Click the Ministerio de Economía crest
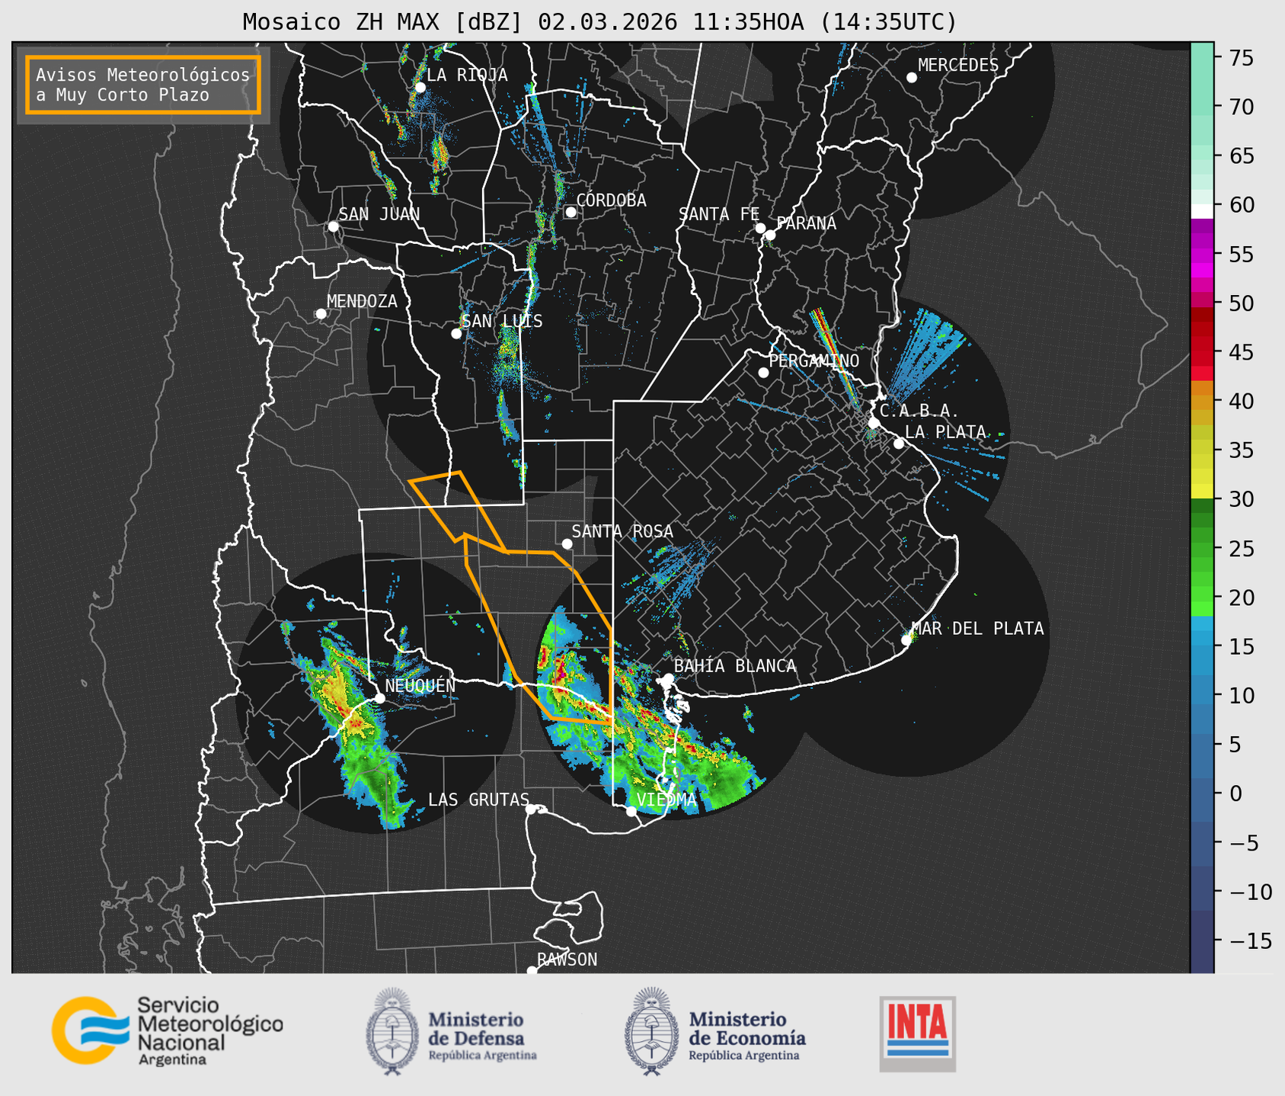Viewport: 1285px width, 1096px height. (652, 1031)
